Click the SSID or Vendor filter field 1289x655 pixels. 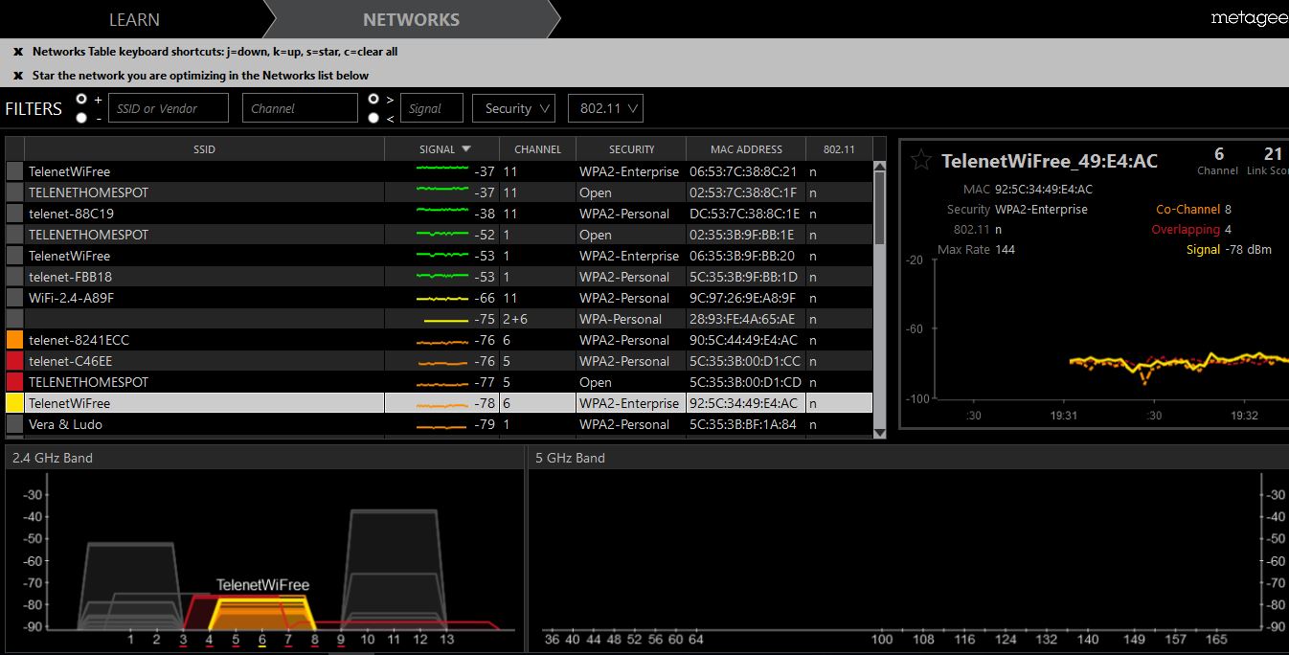pos(169,108)
